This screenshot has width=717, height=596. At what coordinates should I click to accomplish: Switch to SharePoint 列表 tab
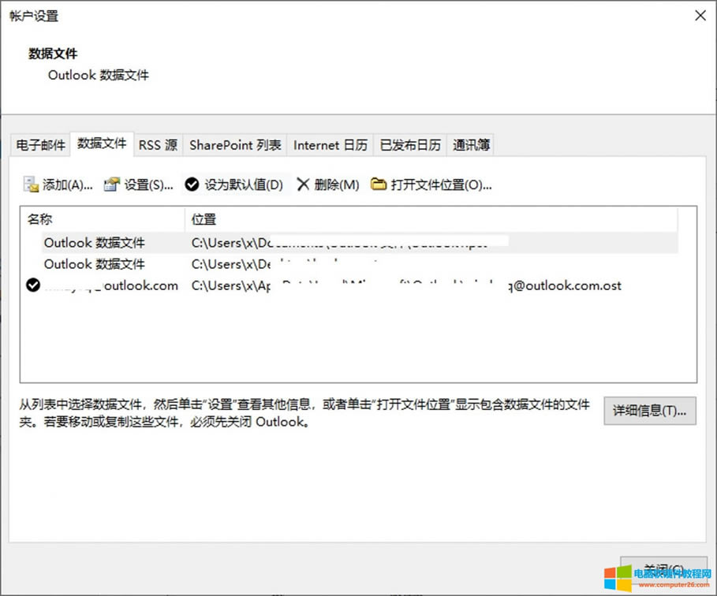(235, 145)
